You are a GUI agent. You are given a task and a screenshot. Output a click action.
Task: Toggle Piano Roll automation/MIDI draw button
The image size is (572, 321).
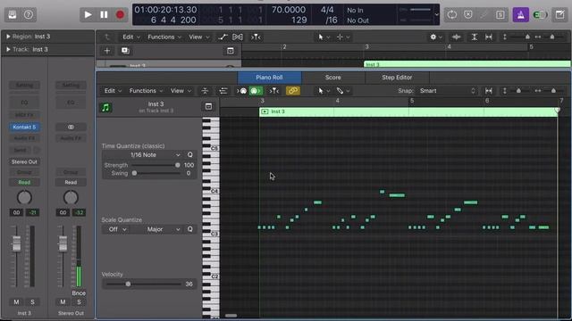click(x=223, y=91)
